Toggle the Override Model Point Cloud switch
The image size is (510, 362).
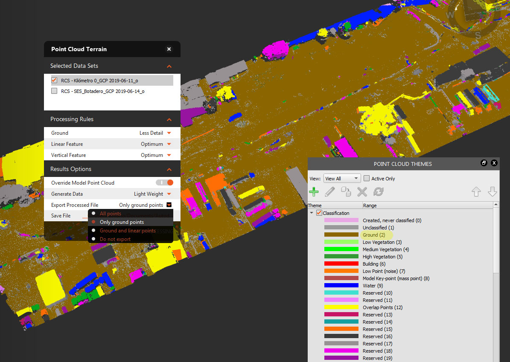click(x=164, y=182)
